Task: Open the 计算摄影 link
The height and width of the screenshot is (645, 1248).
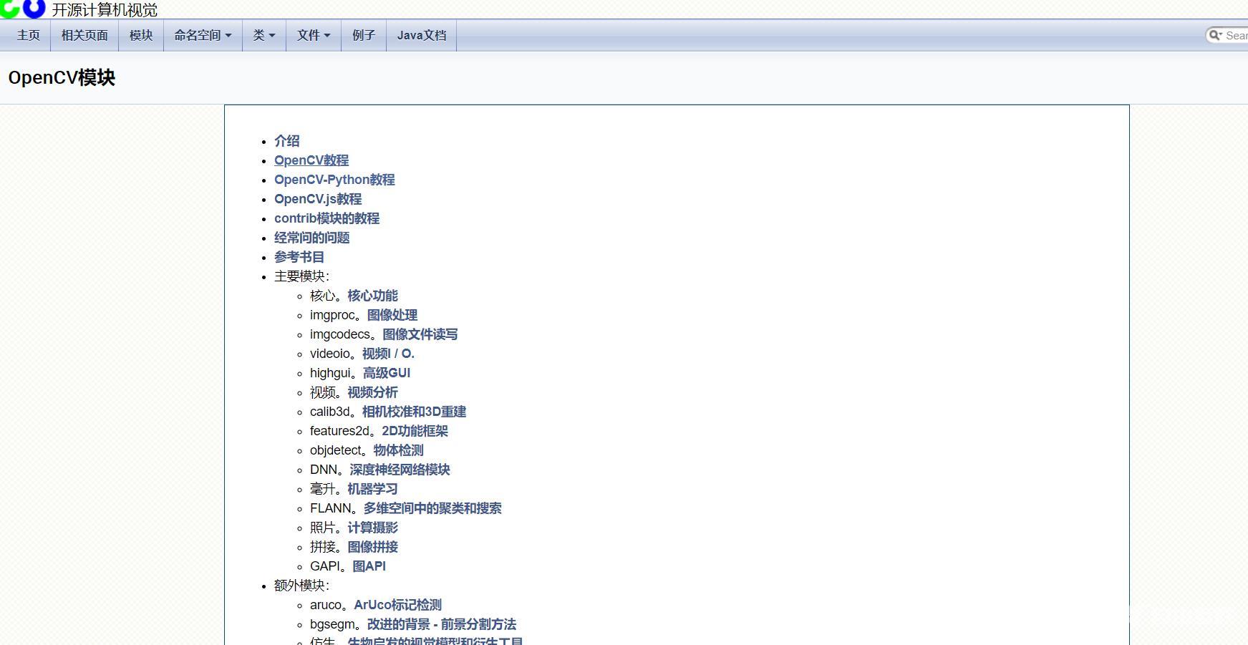Action: [x=372, y=528]
